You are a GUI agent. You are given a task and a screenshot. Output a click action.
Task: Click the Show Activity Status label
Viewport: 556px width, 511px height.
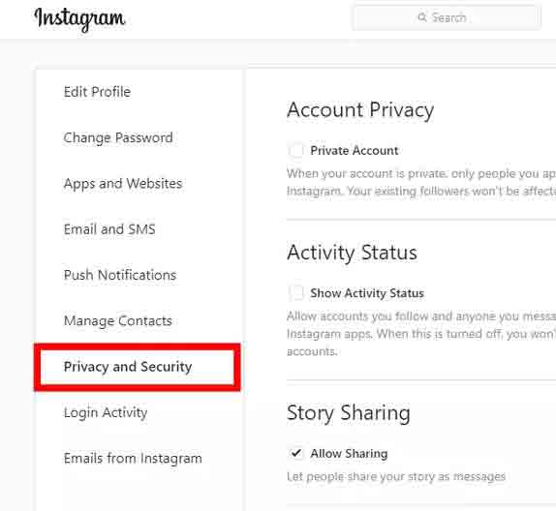point(367,293)
